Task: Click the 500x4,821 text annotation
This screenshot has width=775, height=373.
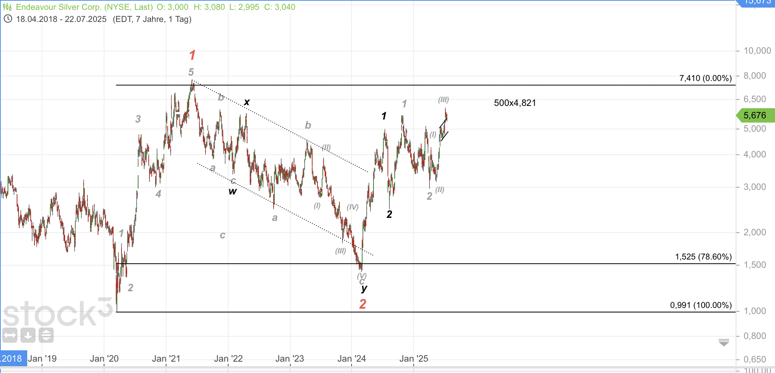Action: 515,103
